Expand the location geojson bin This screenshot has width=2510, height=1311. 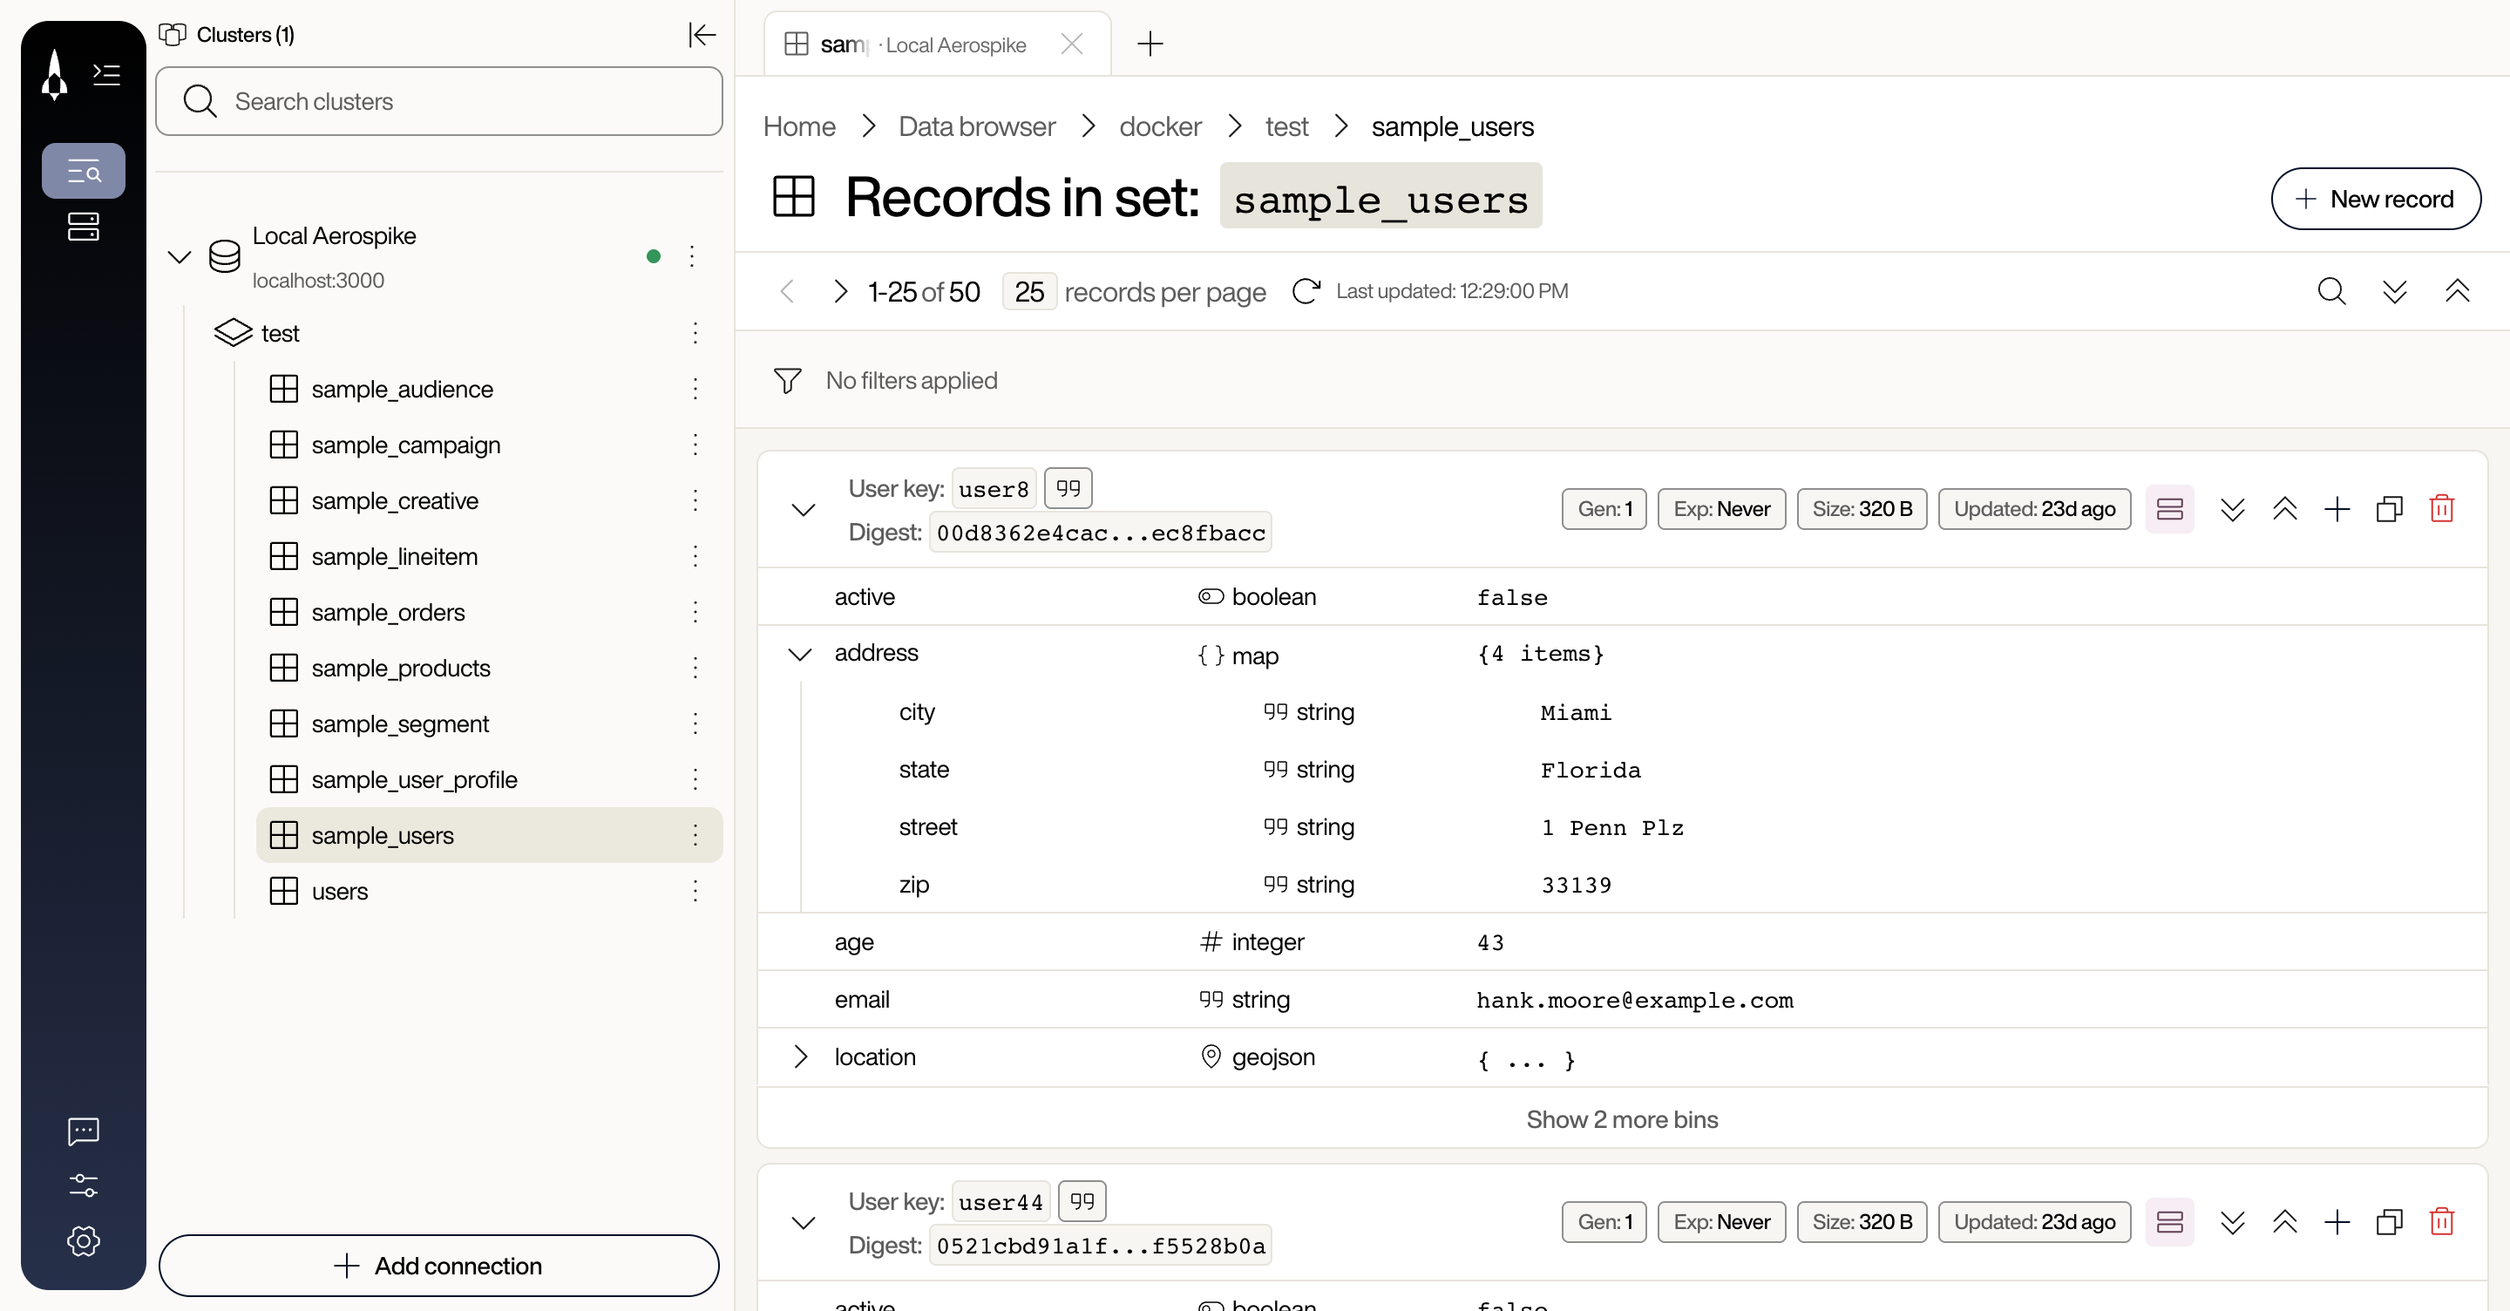pos(800,1057)
